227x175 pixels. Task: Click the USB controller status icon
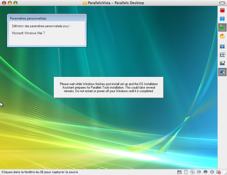point(212,172)
